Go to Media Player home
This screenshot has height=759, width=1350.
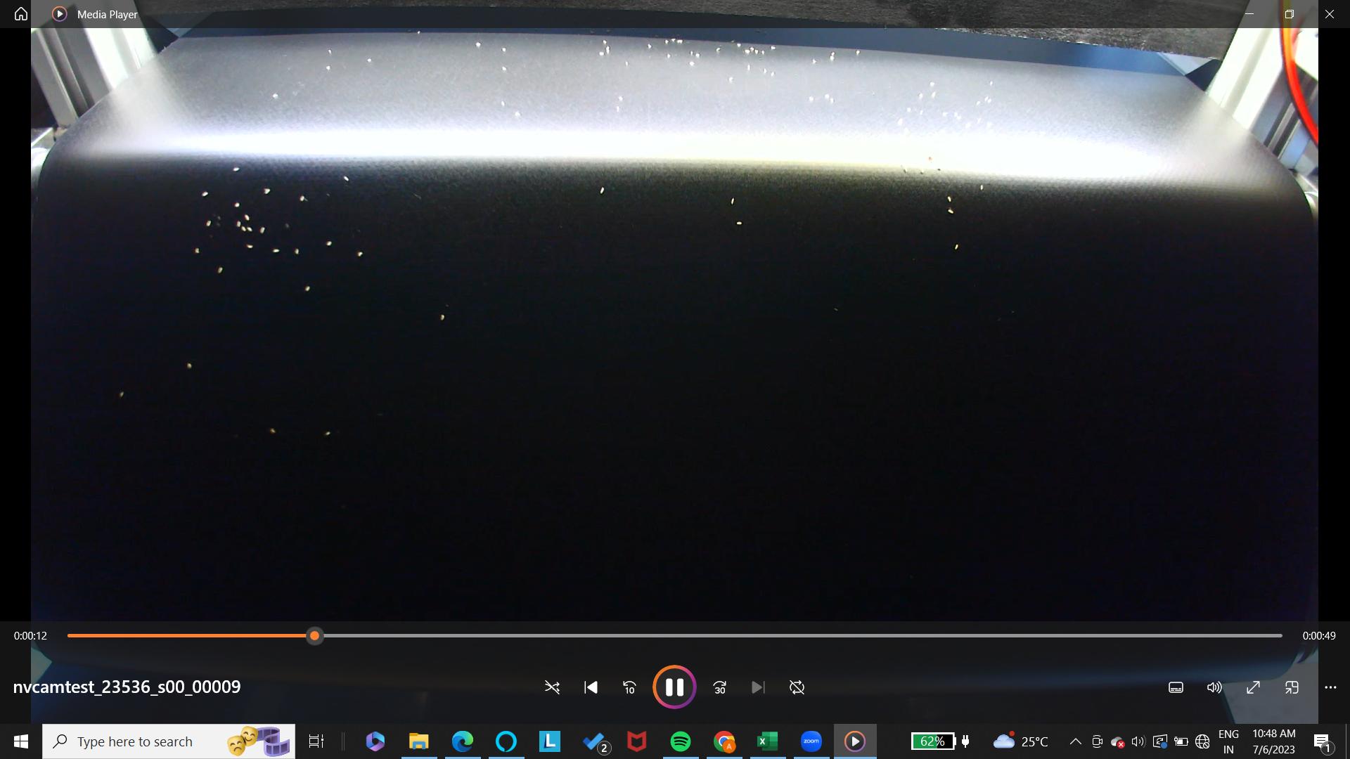21,14
